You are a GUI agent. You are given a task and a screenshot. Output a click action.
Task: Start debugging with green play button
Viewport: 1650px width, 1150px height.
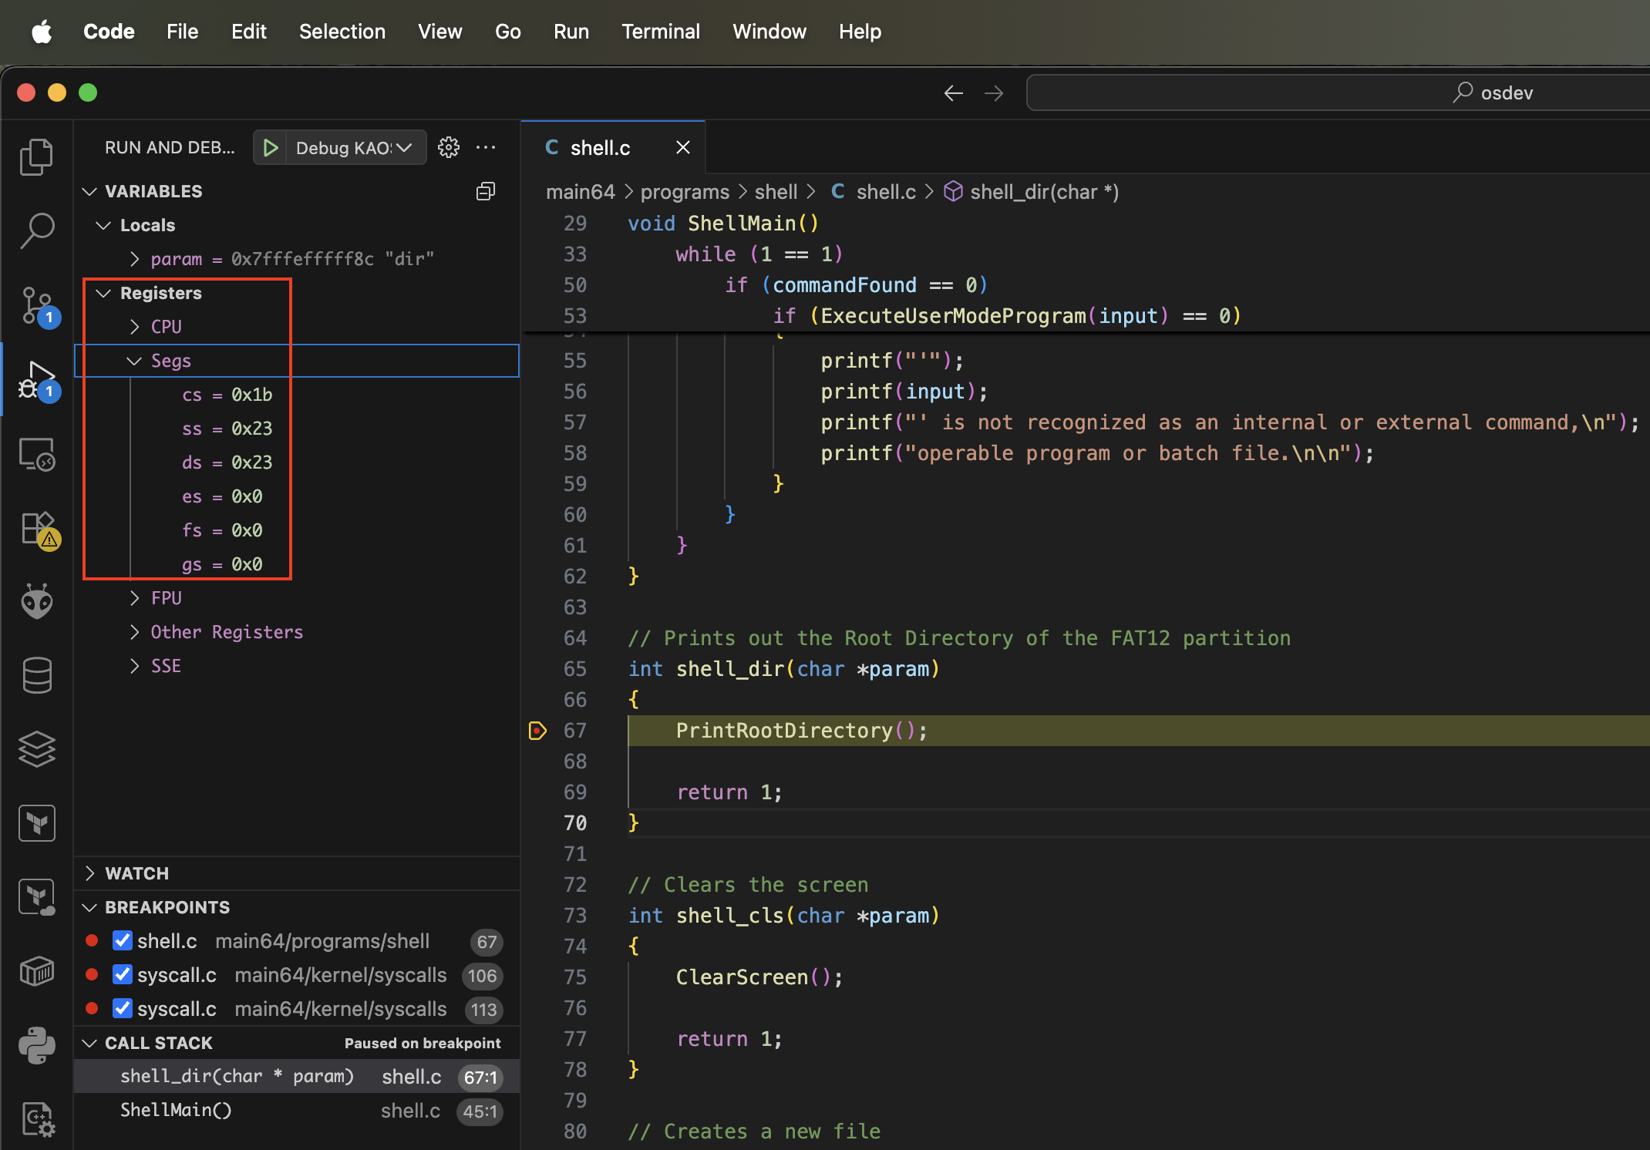point(270,147)
